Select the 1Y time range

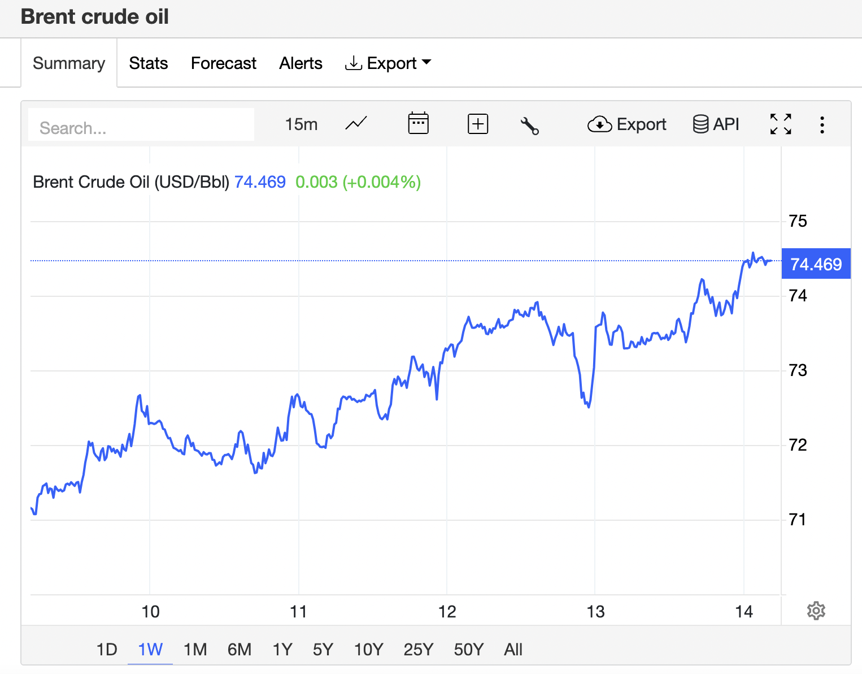(x=282, y=649)
